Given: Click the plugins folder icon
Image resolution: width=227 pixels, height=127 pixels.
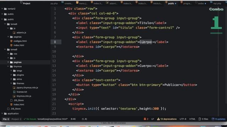Looking at the screenshot, I should 14,75.
